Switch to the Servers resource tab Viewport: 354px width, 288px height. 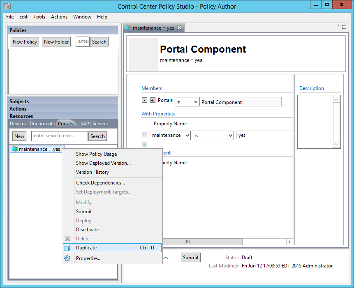pyautogui.click(x=100, y=124)
